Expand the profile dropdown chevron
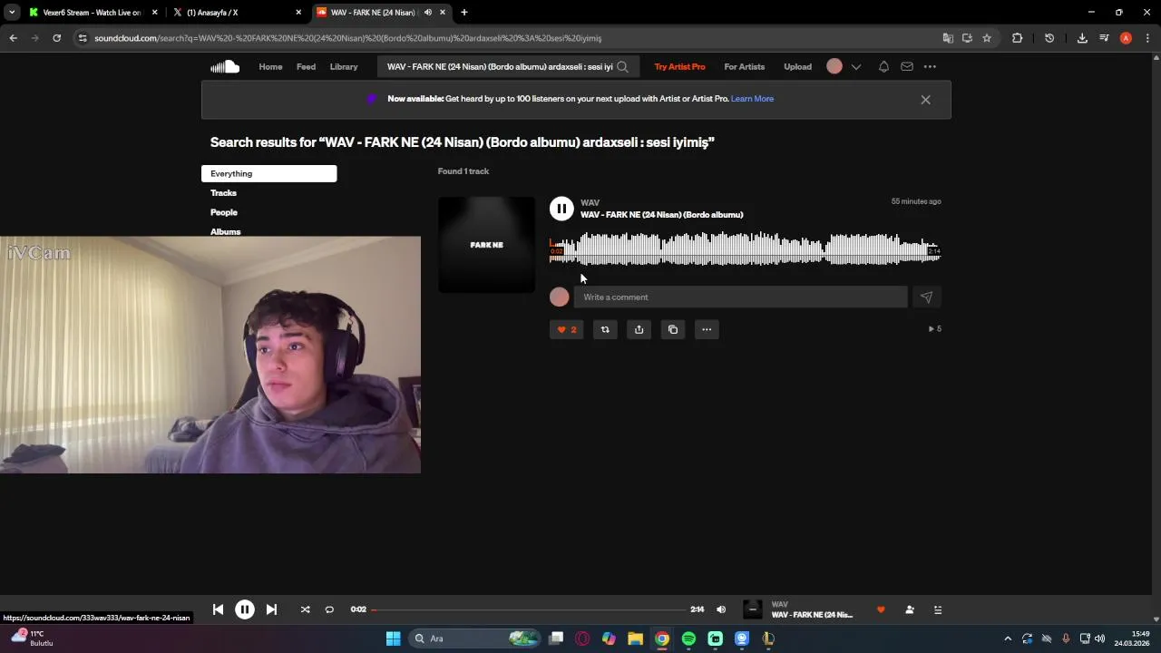 pos(855,66)
